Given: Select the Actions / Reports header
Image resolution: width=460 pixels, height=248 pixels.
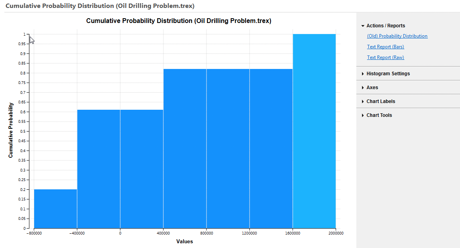Looking at the screenshot, I should (x=385, y=25).
